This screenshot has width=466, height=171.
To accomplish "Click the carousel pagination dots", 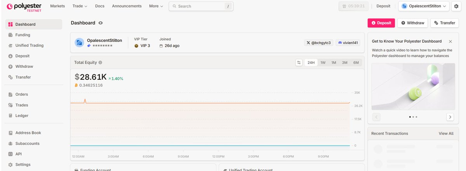I will point(413,117).
